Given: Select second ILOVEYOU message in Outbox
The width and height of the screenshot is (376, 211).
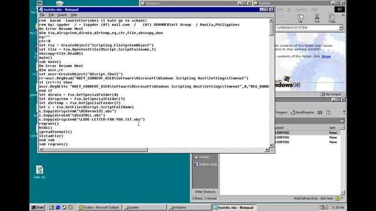Looking at the screenshot, I should (x=307, y=137).
